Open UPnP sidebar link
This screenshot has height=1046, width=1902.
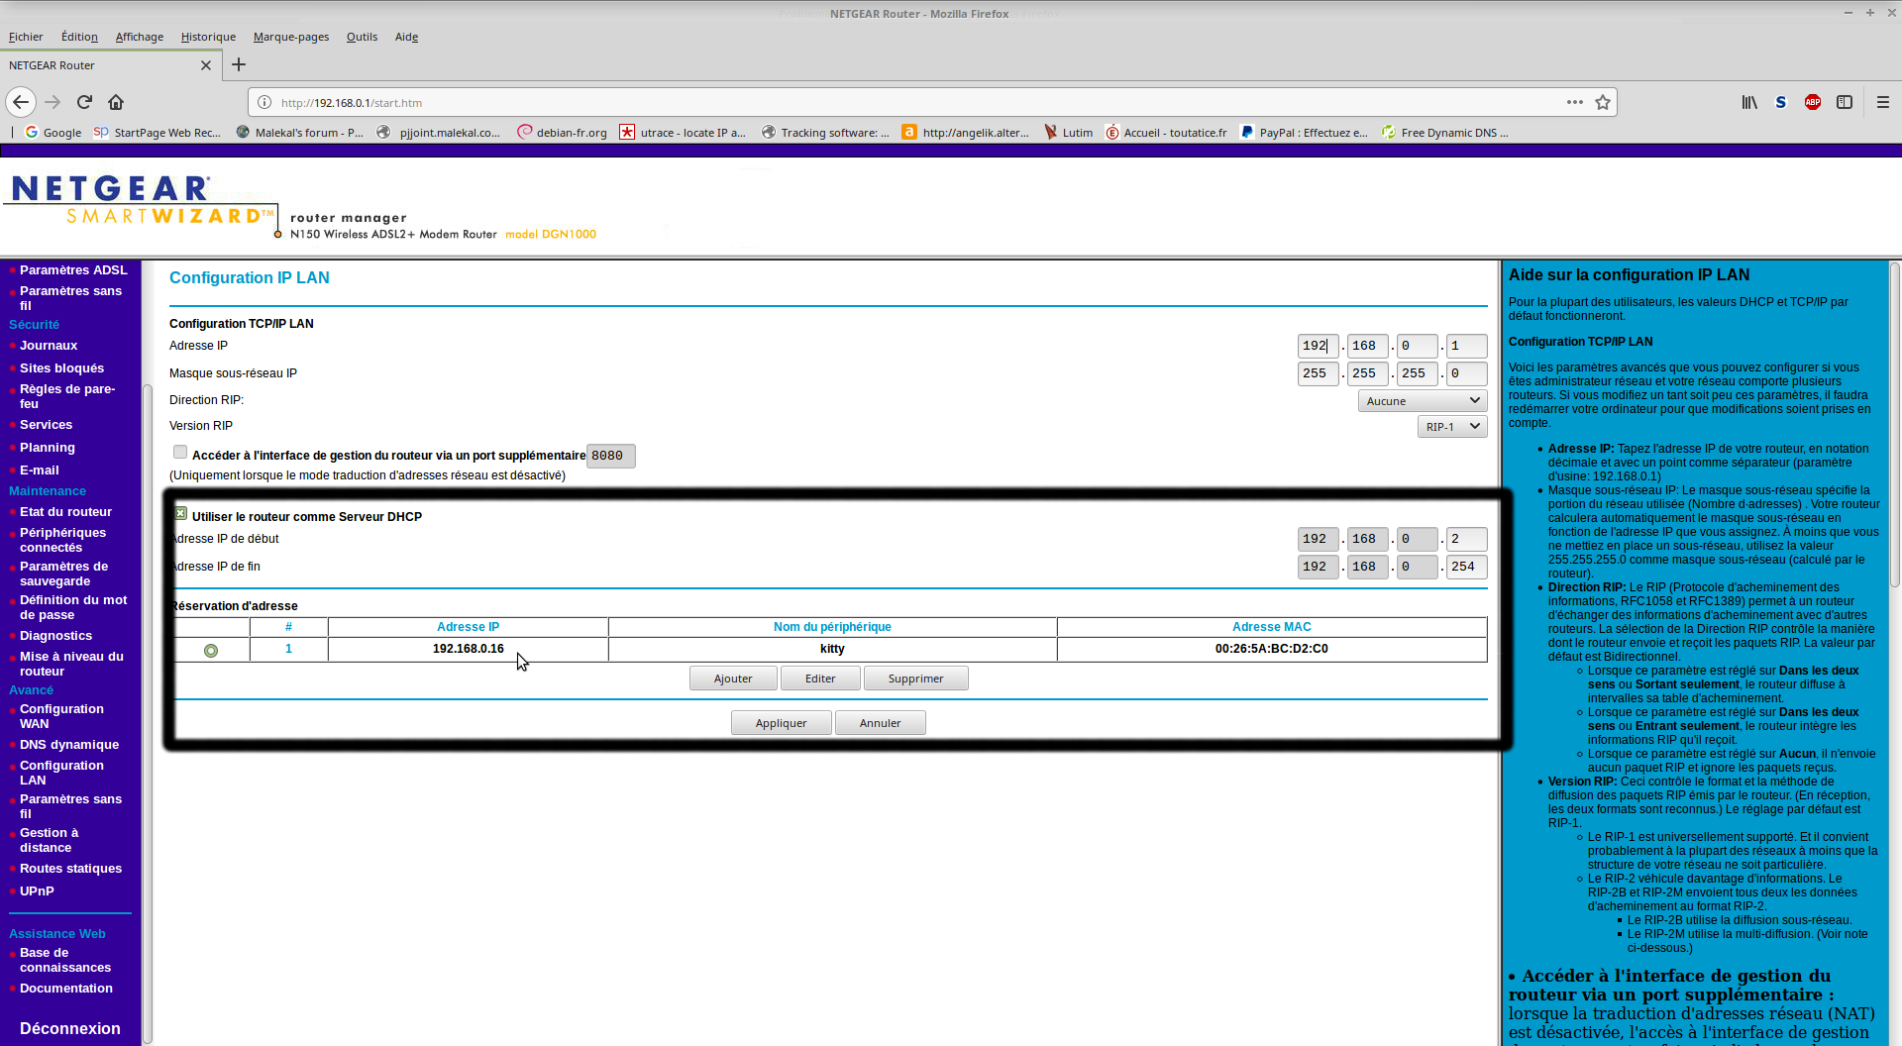37,890
